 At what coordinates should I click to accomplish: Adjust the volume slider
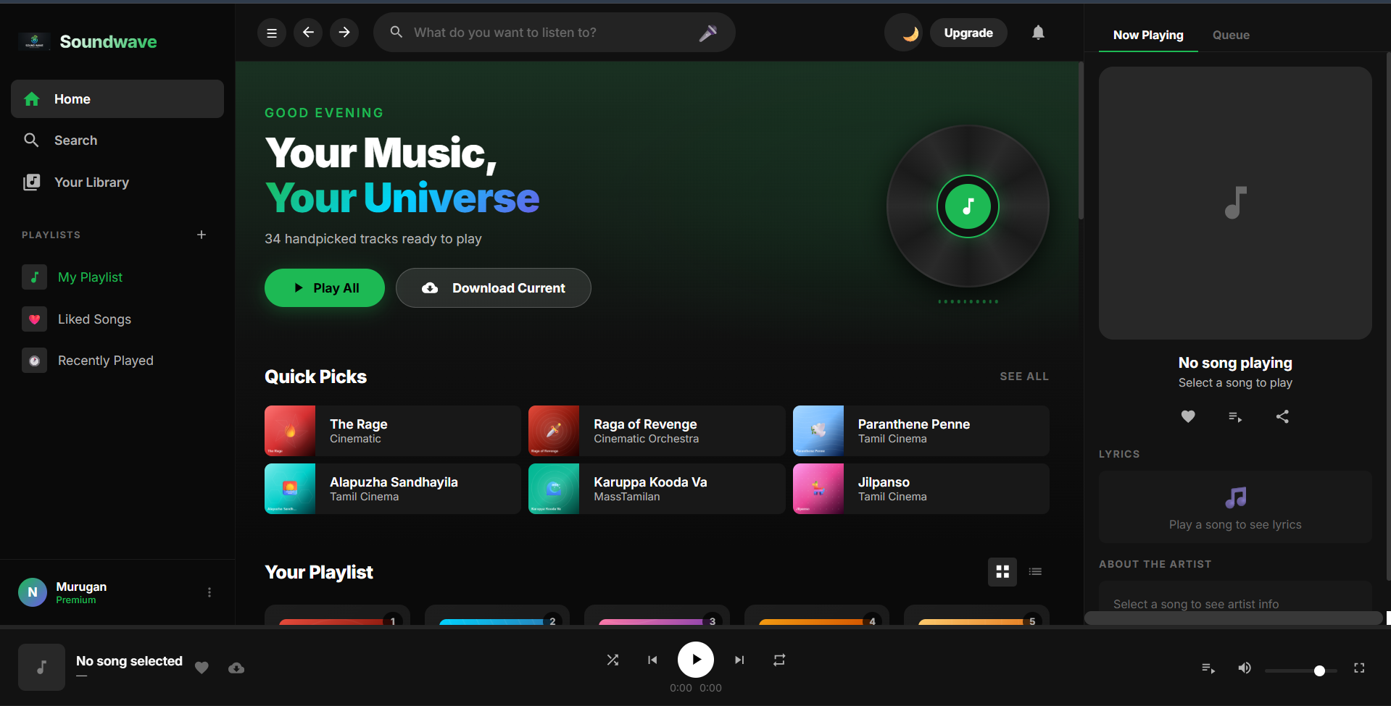(1301, 671)
